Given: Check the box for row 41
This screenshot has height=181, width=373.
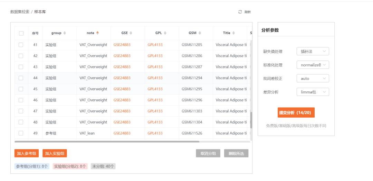Looking at the screenshot, I should (x=21, y=45).
